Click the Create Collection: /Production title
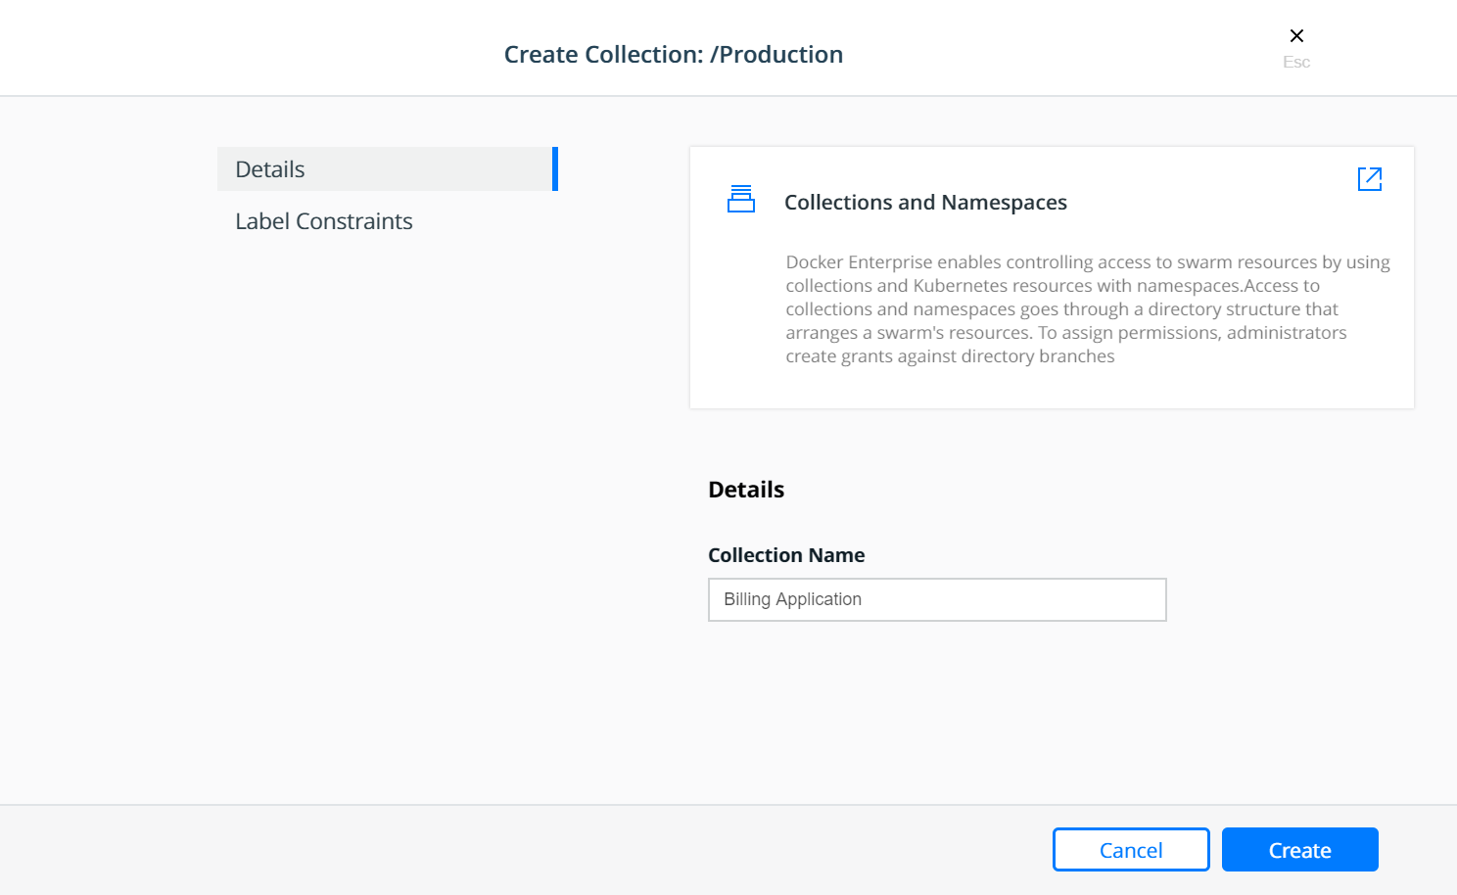1457x895 pixels. [x=674, y=55]
